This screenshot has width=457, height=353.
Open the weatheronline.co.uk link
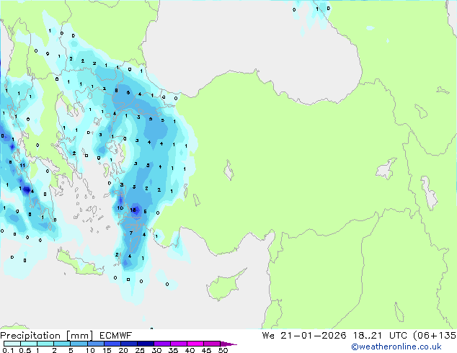point(396,347)
